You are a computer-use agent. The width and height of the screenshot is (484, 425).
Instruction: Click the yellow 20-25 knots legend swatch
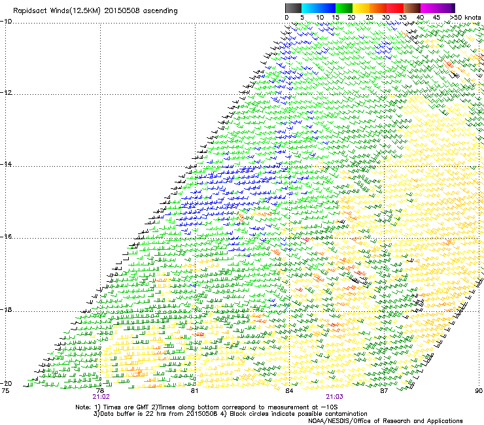(x=361, y=8)
